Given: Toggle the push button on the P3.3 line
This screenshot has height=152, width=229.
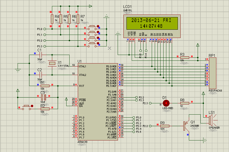Looking at the screenshot, I should pyautogui.click(x=92, y=45).
